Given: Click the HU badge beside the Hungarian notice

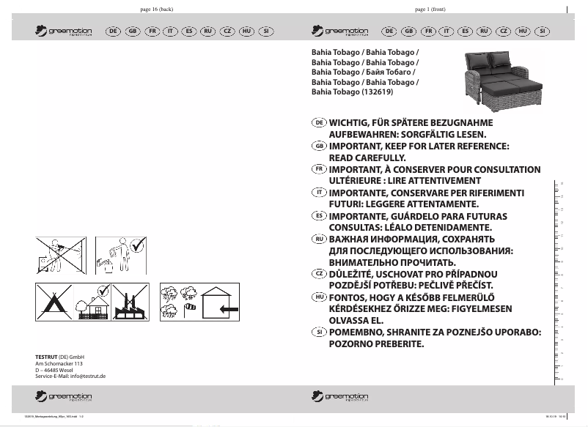Looking at the screenshot, I should coord(319,296).
